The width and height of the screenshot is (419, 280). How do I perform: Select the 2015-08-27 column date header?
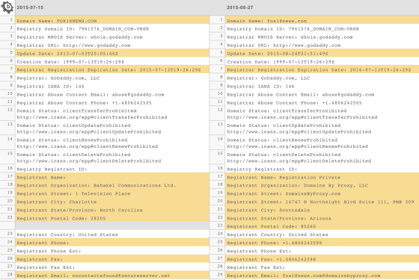click(x=239, y=7)
